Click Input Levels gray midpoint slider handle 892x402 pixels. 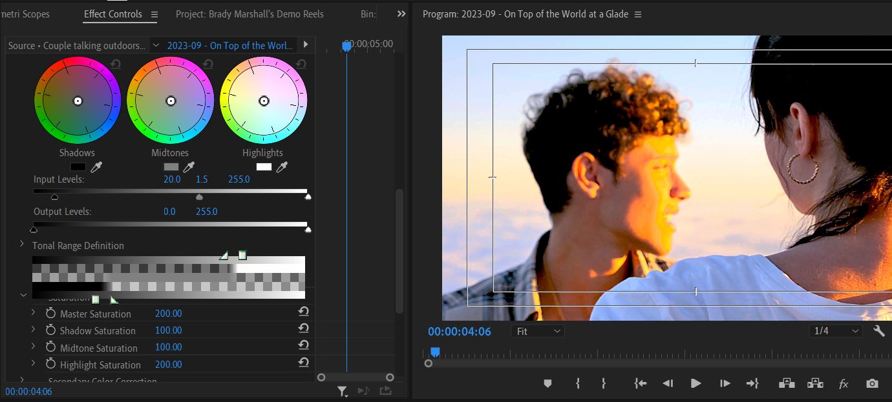(199, 197)
